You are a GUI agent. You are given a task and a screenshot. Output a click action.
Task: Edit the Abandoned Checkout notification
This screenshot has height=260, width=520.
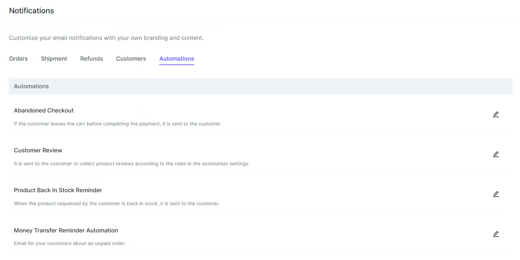pyautogui.click(x=496, y=114)
